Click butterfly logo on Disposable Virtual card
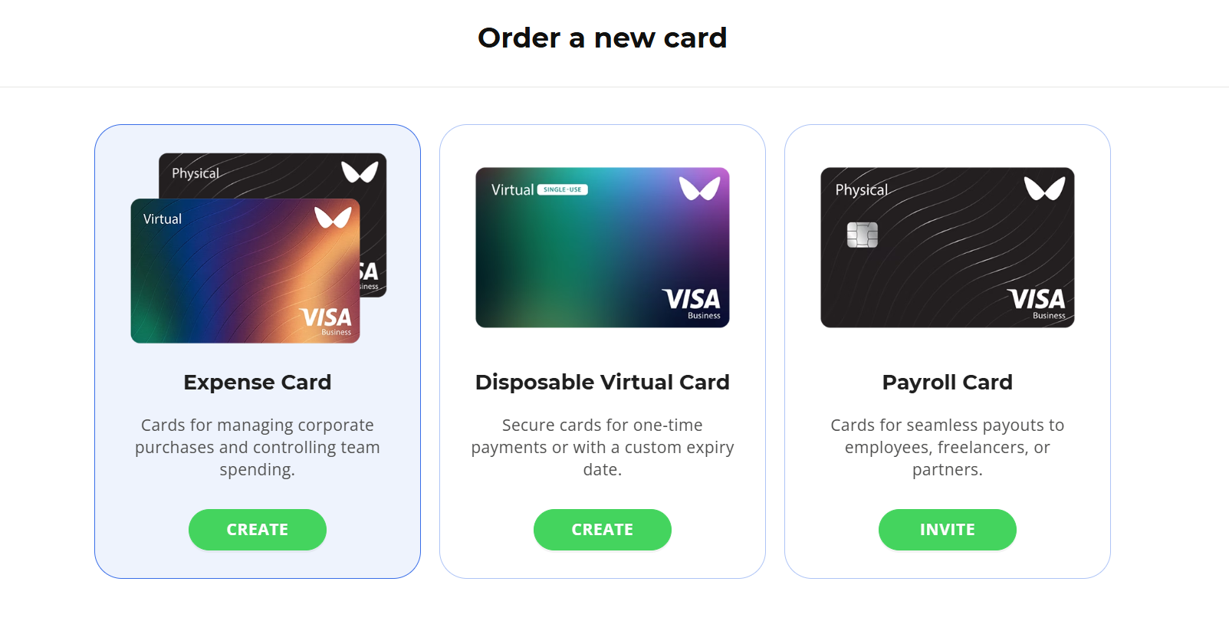Screen dimensions: 1229x621 coord(700,188)
